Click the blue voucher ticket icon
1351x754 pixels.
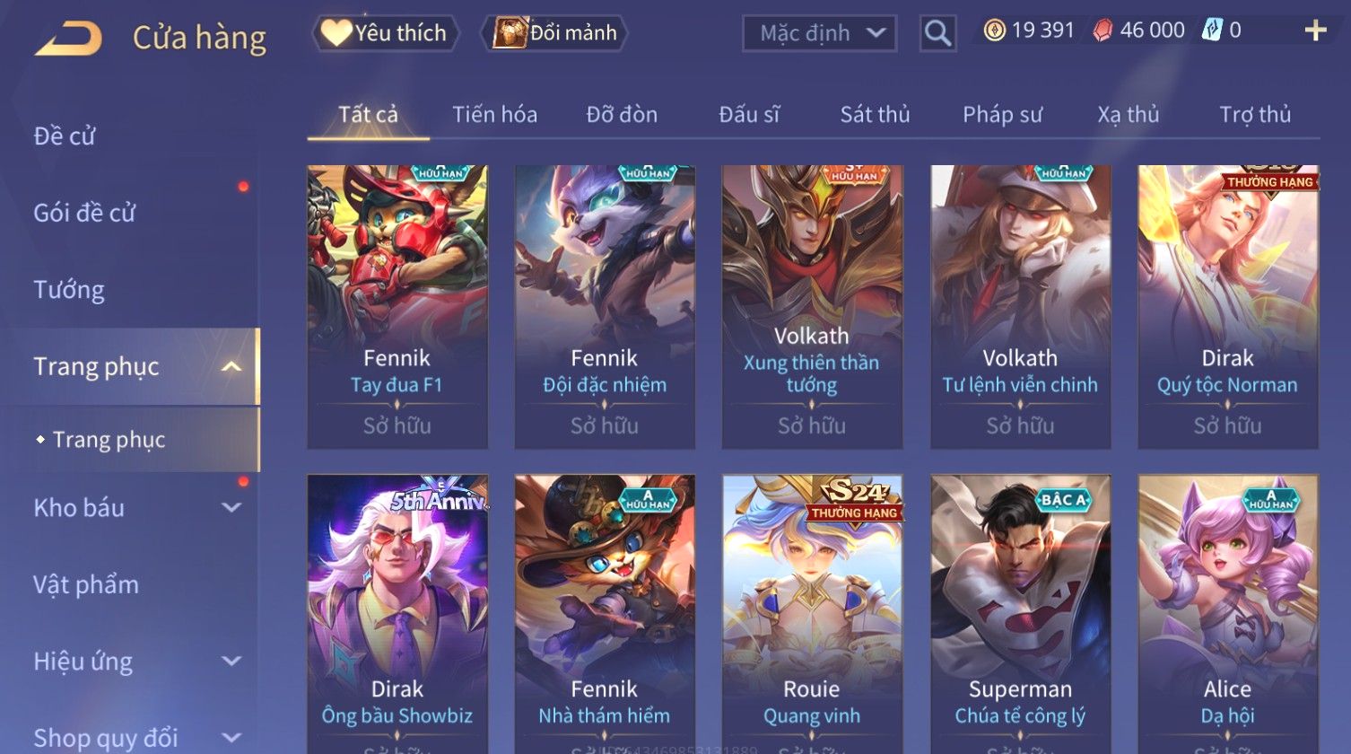1214,31
